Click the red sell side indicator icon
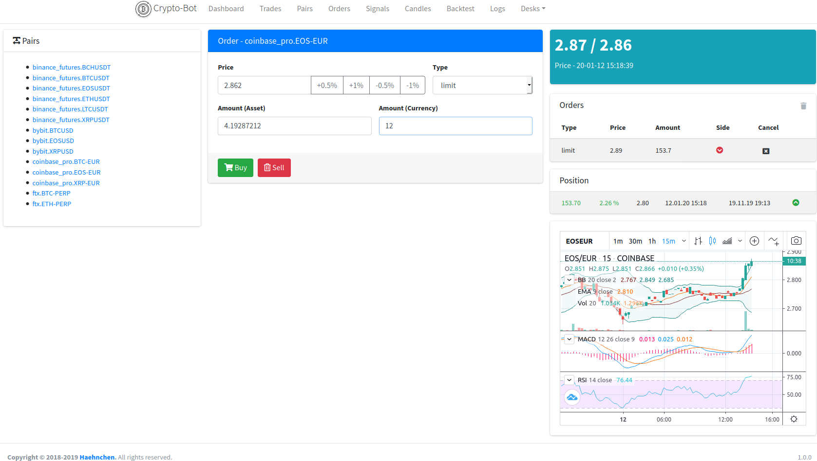The image size is (817, 461). click(720, 150)
